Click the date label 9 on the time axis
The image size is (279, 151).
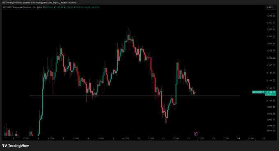click(x=113, y=138)
